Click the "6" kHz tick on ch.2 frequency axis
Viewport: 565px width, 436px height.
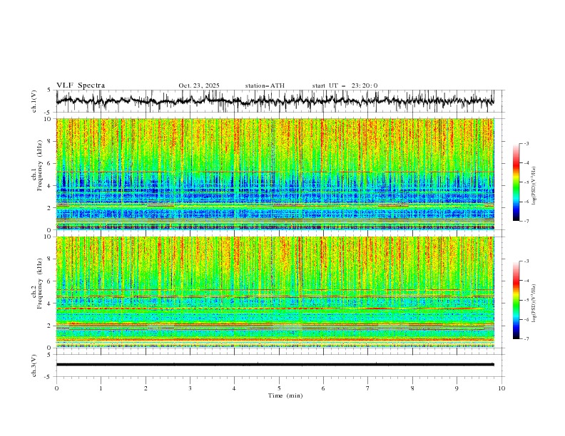click(50, 281)
